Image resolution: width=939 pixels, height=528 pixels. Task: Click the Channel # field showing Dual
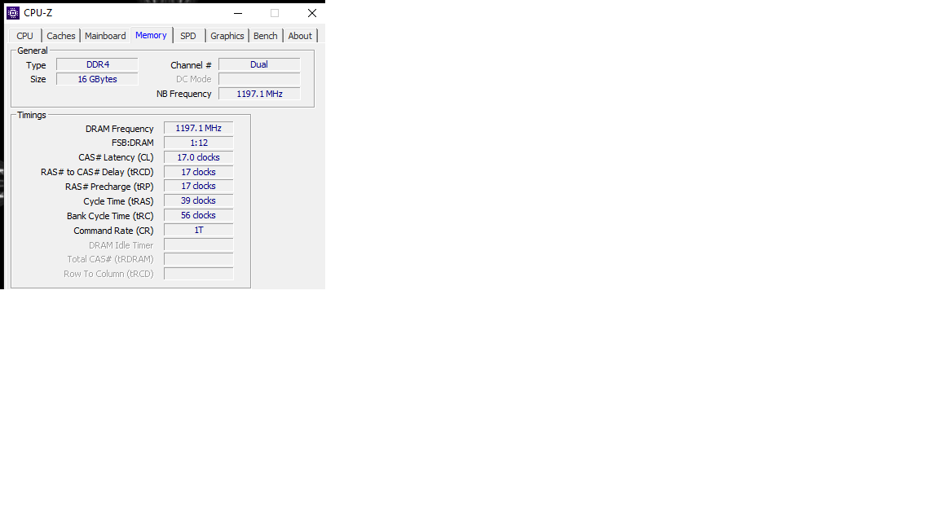click(x=259, y=64)
